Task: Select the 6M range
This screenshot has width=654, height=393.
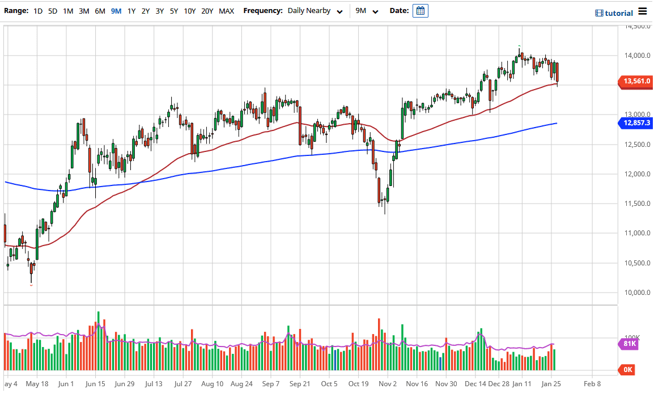Action: (100, 10)
